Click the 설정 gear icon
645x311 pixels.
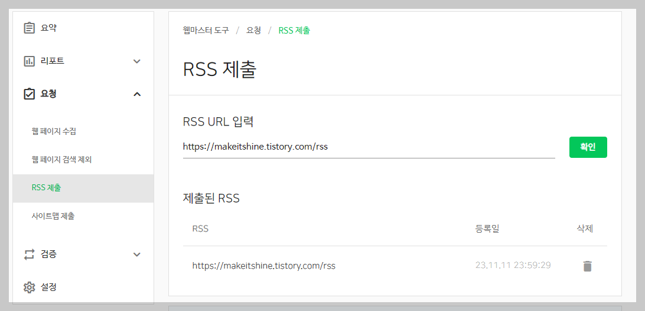coord(29,287)
